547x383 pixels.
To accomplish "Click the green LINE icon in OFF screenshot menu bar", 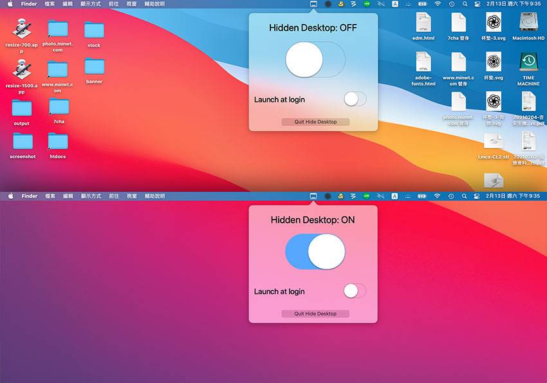I will pos(367,5).
